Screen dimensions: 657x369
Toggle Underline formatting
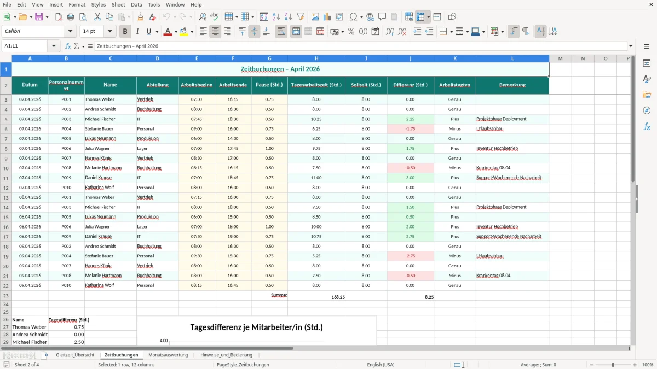pyautogui.click(x=149, y=32)
